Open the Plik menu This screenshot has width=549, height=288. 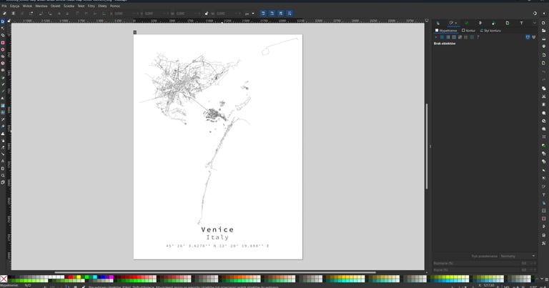click(x=4, y=6)
